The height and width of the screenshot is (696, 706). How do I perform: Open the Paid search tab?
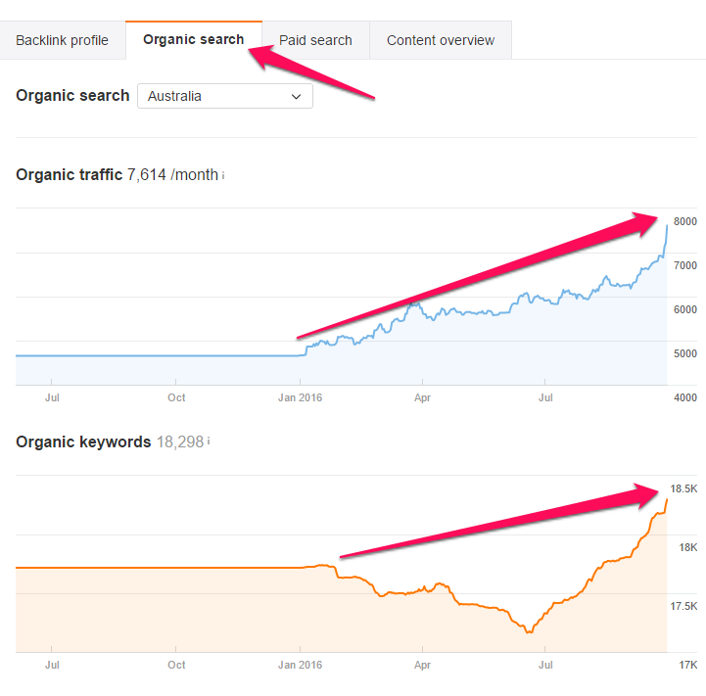pyautogui.click(x=315, y=40)
